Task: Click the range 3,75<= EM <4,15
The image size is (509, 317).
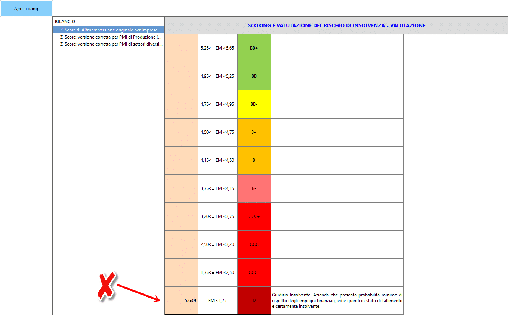Action: [218, 188]
